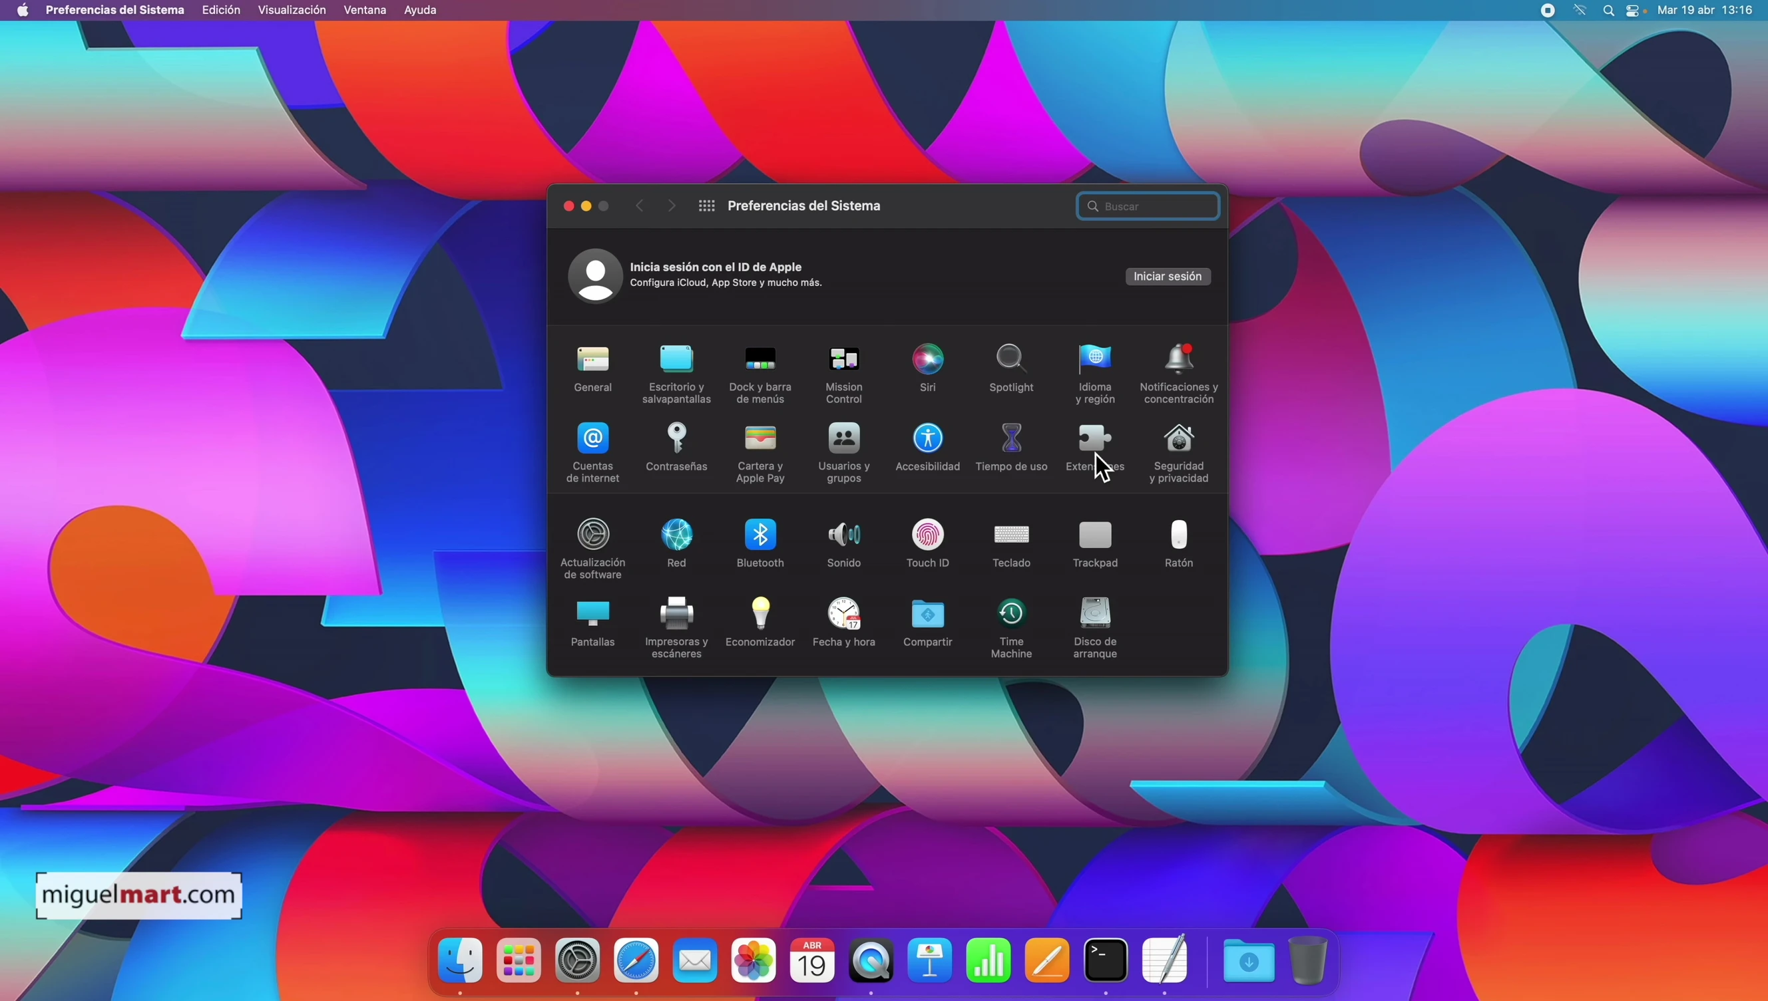1768x1001 pixels.
Task: Open Disco de arranque pane
Action: click(x=1095, y=629)
